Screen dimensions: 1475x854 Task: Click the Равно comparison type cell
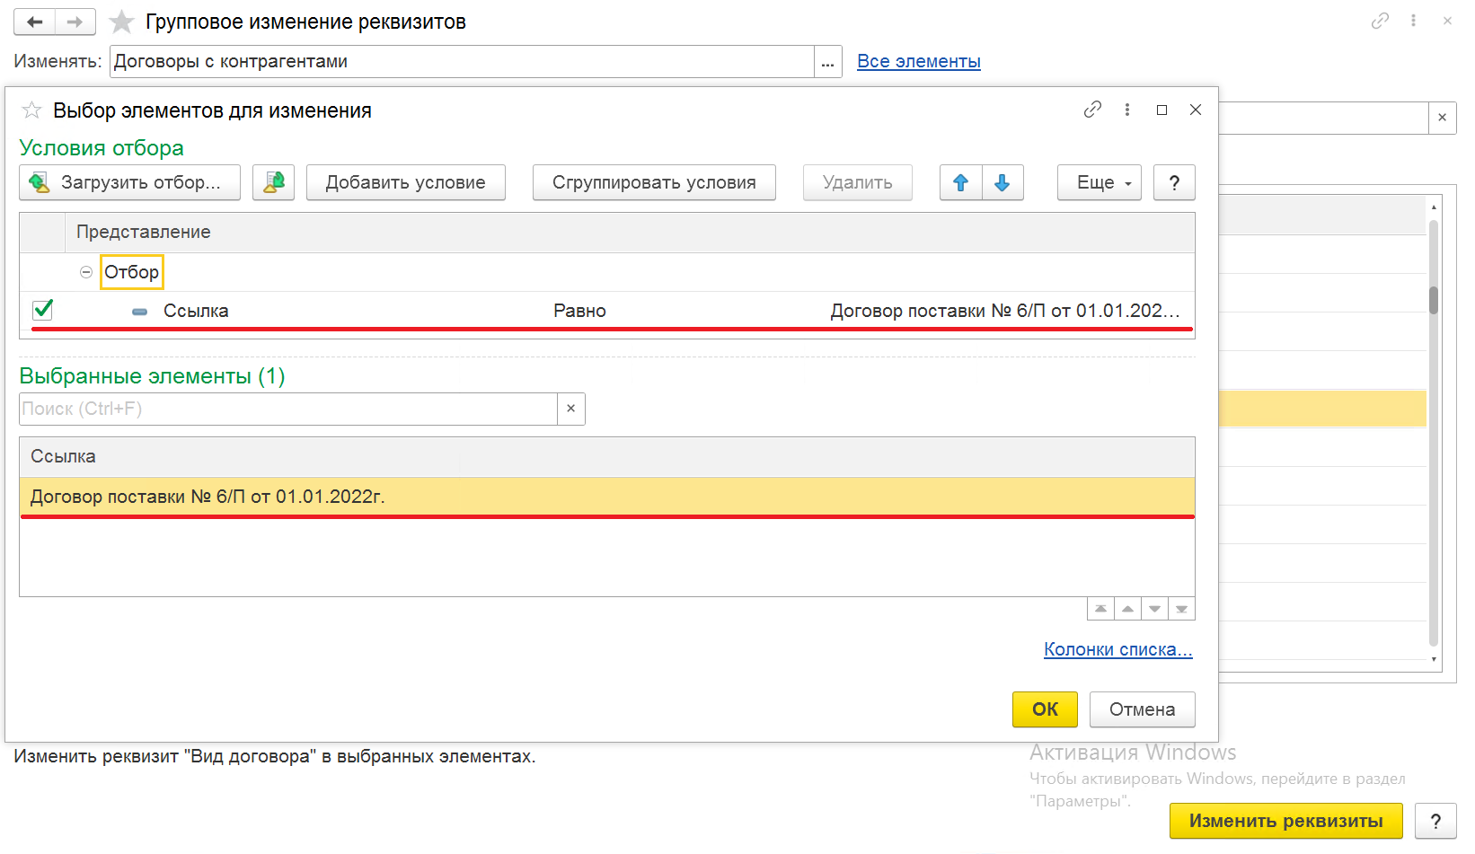579,311
